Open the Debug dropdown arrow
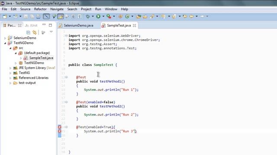 click(x=93, y=16)
